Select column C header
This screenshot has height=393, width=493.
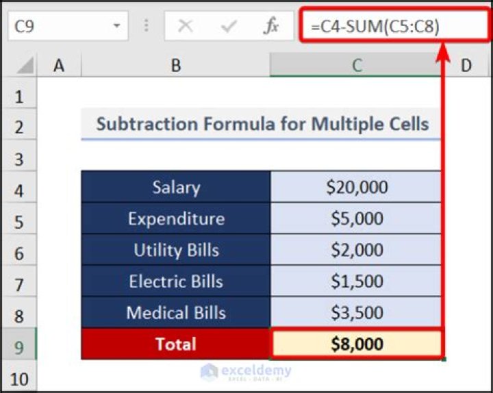tap(355, 66)
